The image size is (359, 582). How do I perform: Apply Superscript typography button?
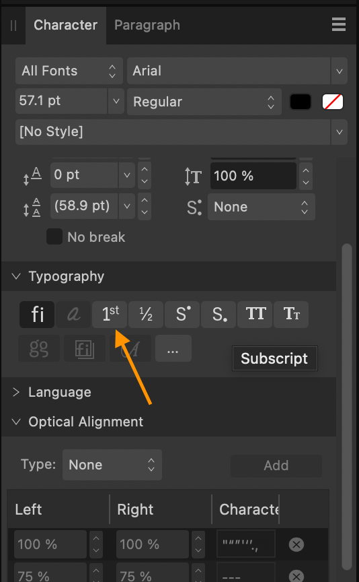182,315
